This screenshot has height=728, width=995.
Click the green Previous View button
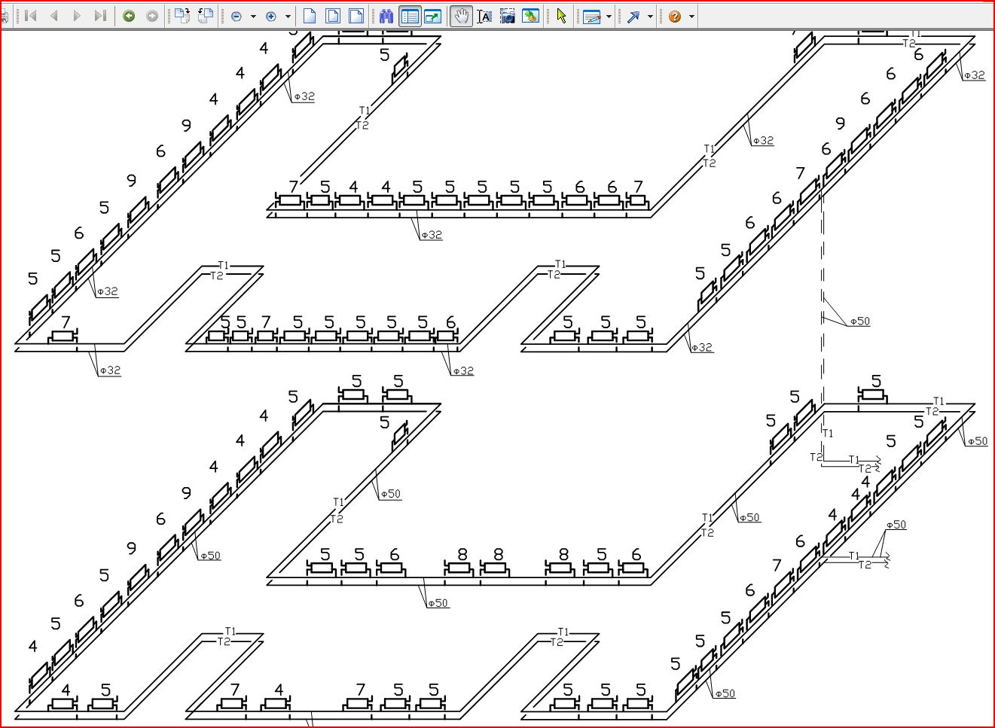pyautogui.click(x=129, y=16)
